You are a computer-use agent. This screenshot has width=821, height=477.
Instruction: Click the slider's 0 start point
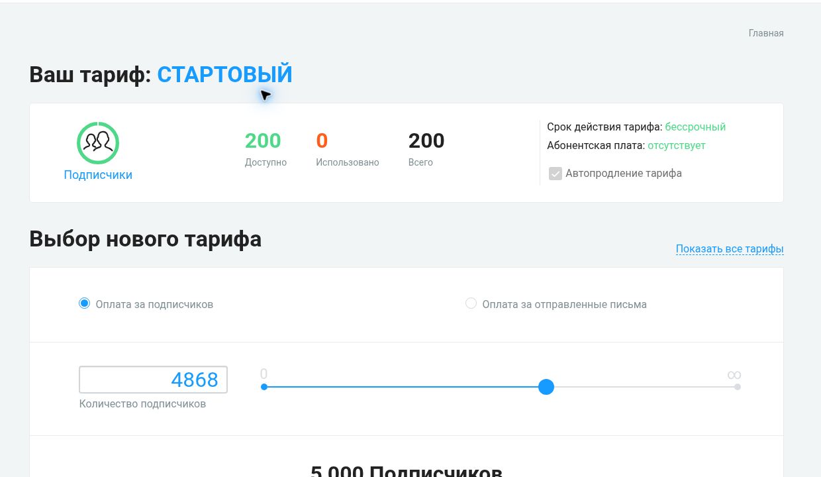tap(264, 387)
